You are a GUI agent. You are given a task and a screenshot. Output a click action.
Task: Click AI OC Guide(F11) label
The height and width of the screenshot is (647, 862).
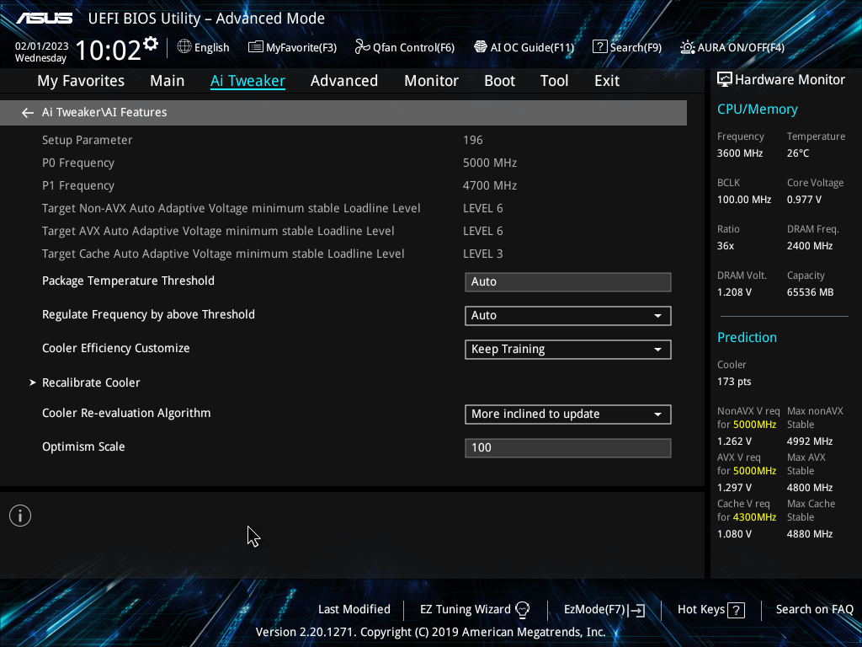coord(532,47)
